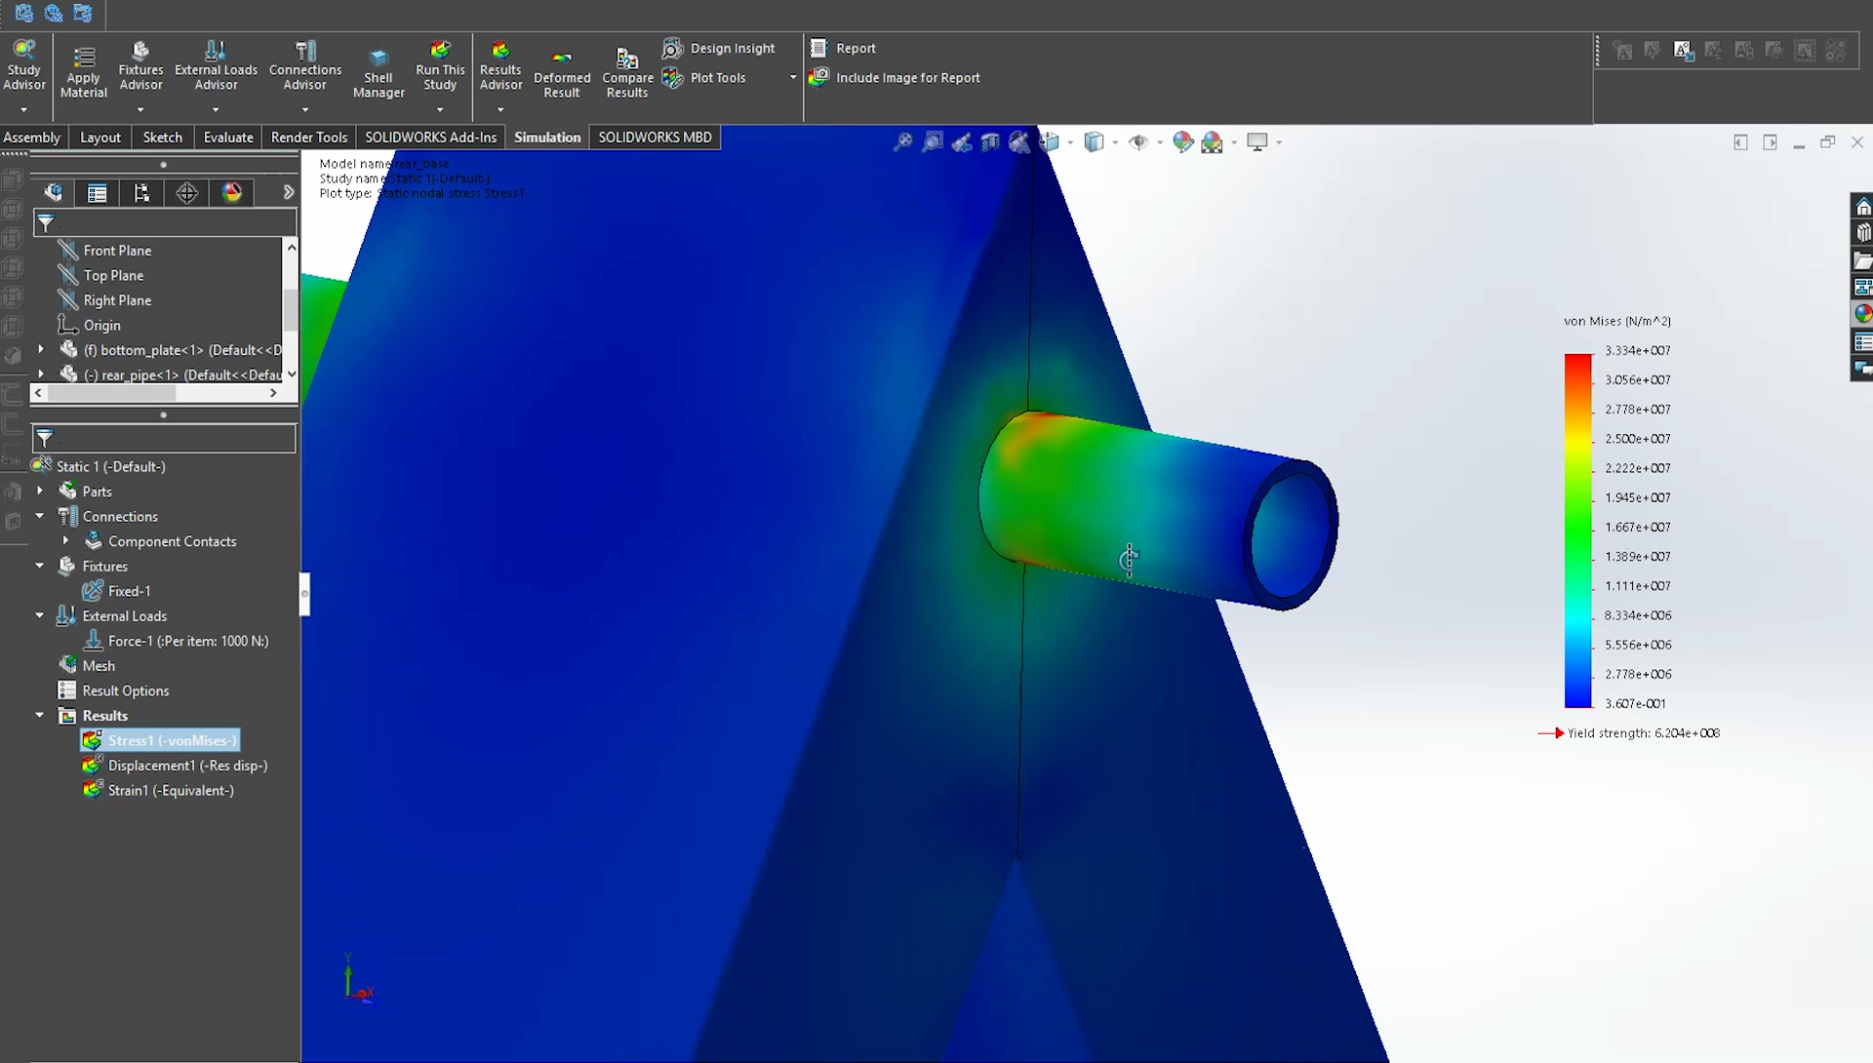Viewport: 1873px width, 1063px height.
Task: Show the Deformed Result
Action: (x=562, y=73)
